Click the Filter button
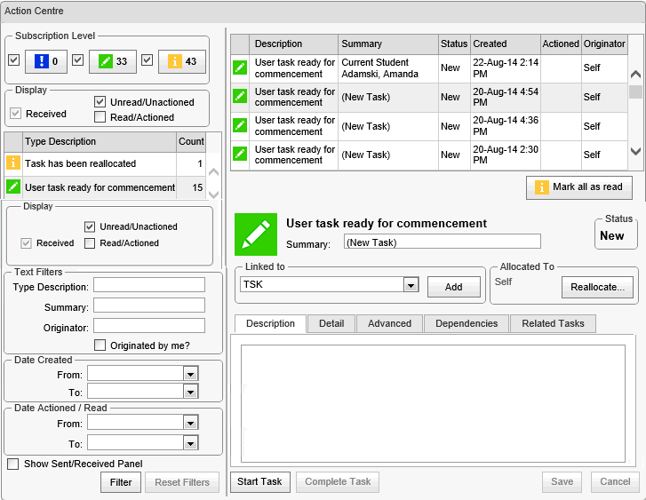Viewport: 646px width, 500px height. click(x=121, y=482)
